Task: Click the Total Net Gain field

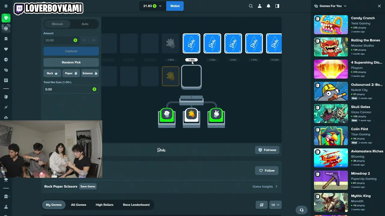Action: click(71, 89)
